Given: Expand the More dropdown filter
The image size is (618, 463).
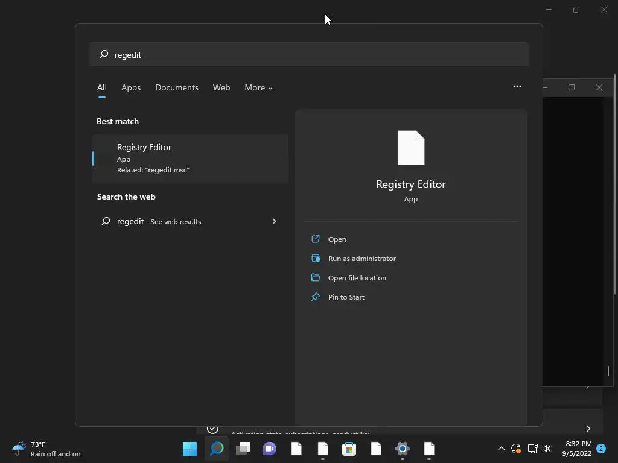Looking at the screenshot, I should click(x=258, y=87).
